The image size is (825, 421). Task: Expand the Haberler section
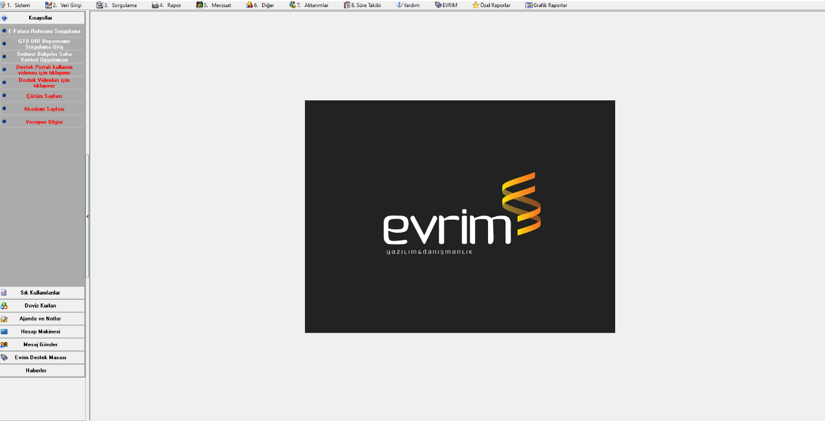coord(42,371)
